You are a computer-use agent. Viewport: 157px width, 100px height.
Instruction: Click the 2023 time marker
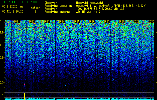pyautogui.click(x=47, y=21)
